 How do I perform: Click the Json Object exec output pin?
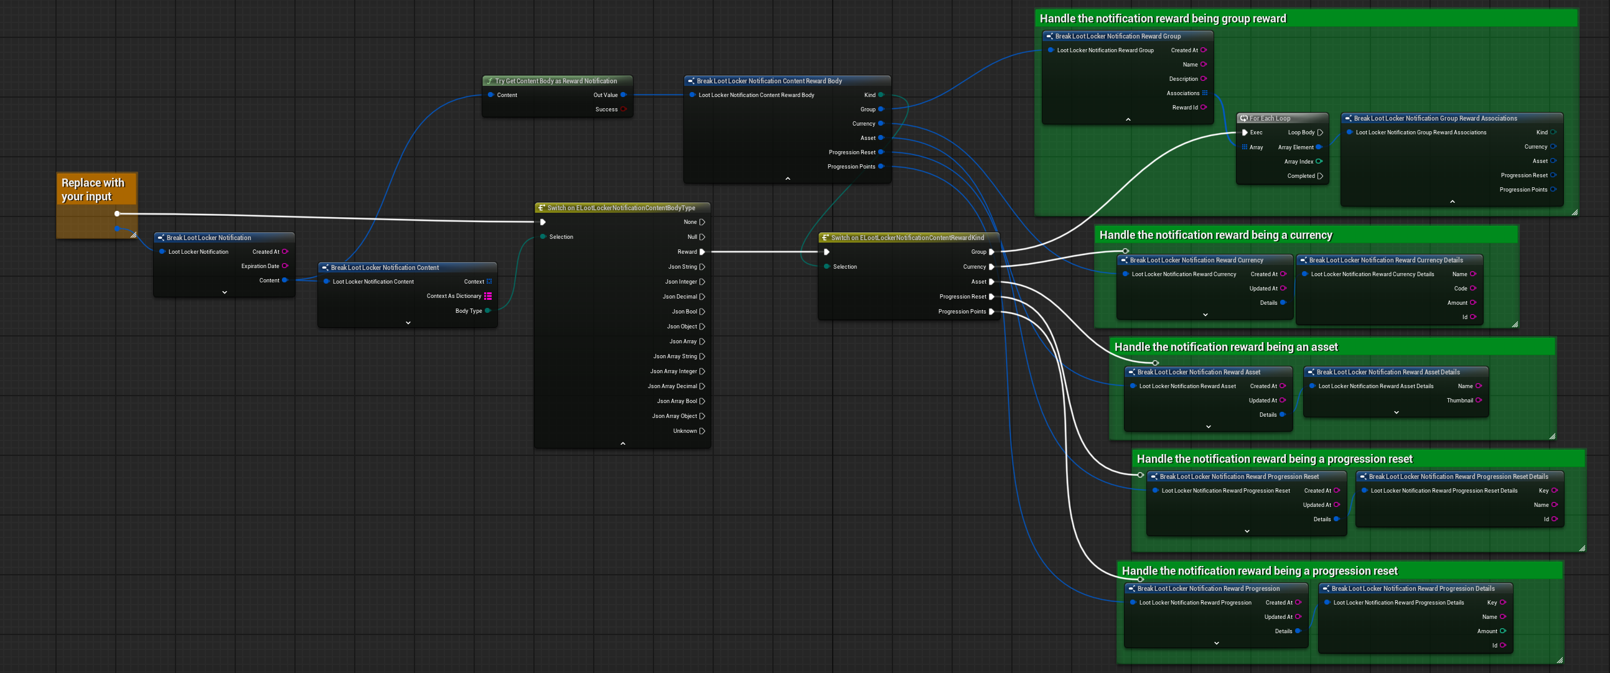pos(702,327)
